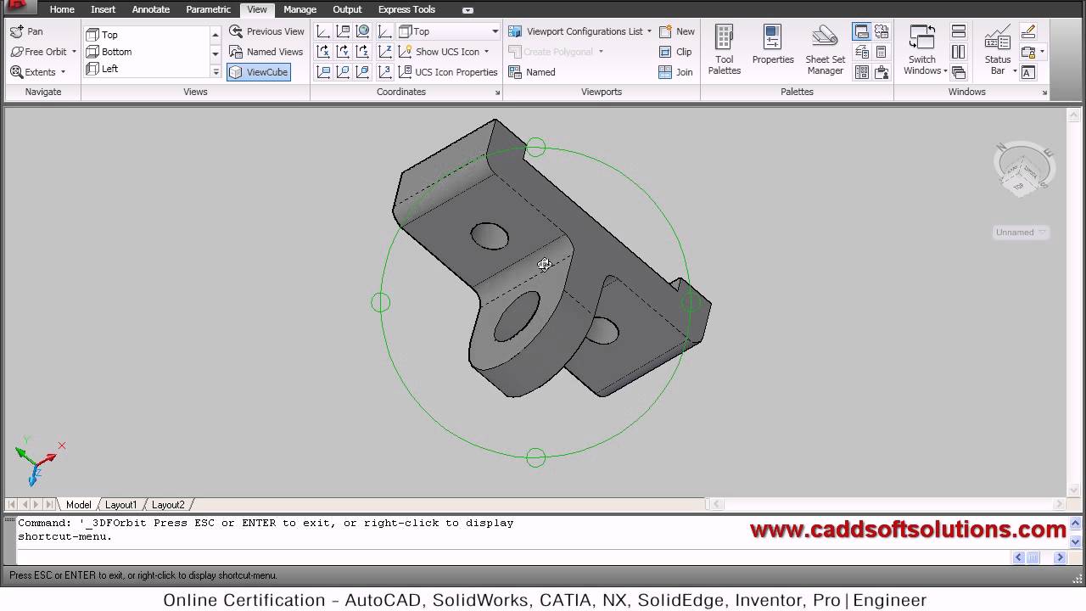1086x611 pixels.
Task: Switch to the Annotate ribbon tab
Action: pyautogui.click(x=150, y=9)
